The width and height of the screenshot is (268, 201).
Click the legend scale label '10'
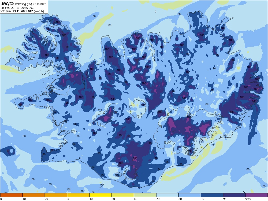point(24,199)
